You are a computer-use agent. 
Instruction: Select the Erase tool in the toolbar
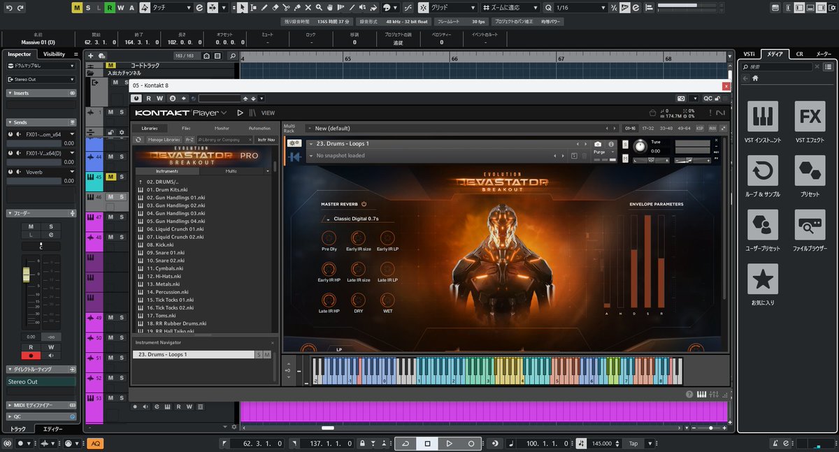coord(277,8)
